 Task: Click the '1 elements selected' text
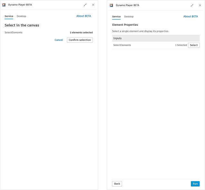tap(81, 33)
